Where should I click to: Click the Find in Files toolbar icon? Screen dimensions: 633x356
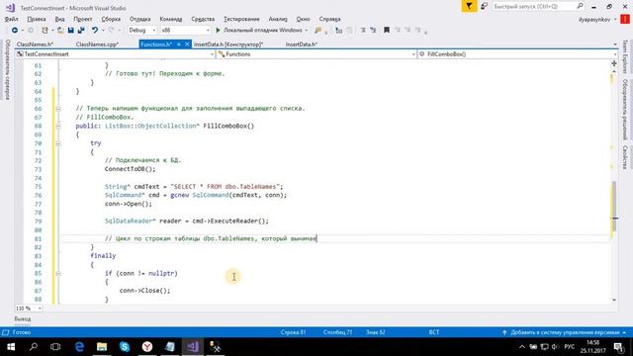pos(318,31)
